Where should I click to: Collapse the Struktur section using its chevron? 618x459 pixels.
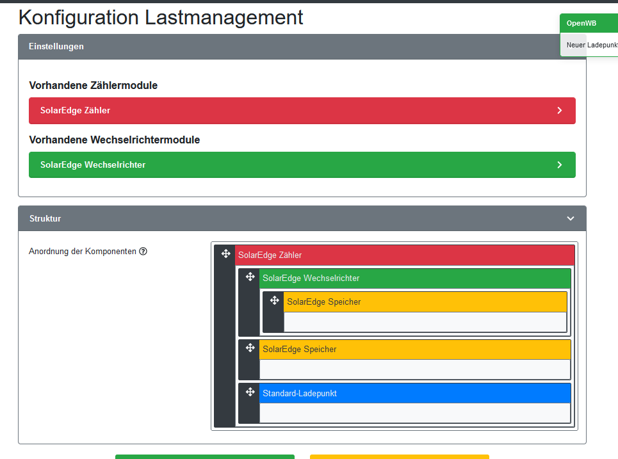[x=571, y=218]
